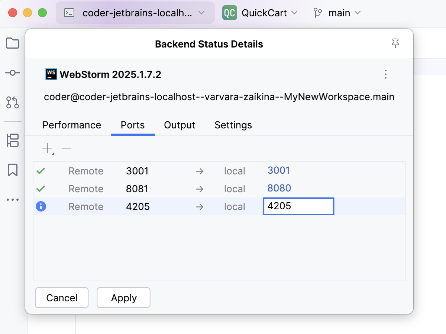Edit local port field showing 4205

(x=298, y=206)
